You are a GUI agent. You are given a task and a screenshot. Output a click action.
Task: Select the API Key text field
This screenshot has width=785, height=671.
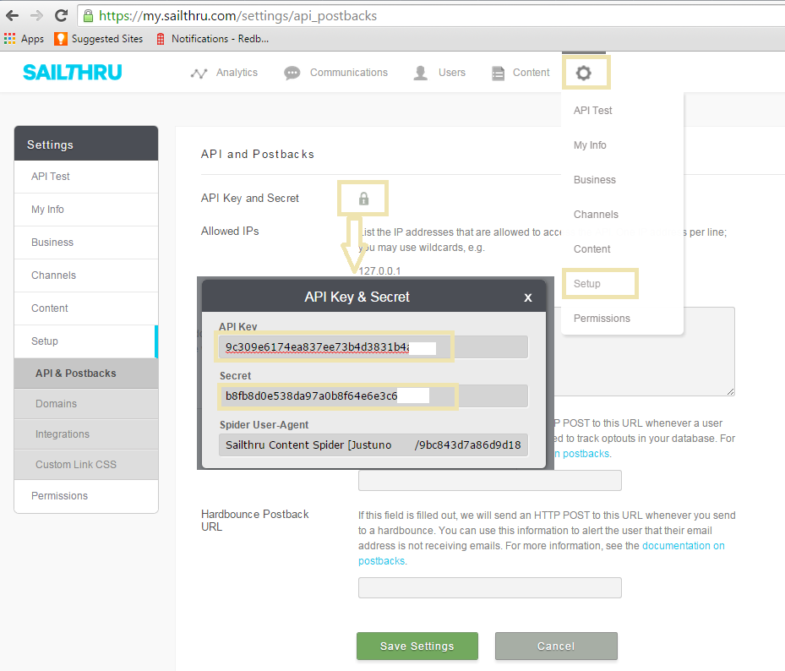[334, 346]
